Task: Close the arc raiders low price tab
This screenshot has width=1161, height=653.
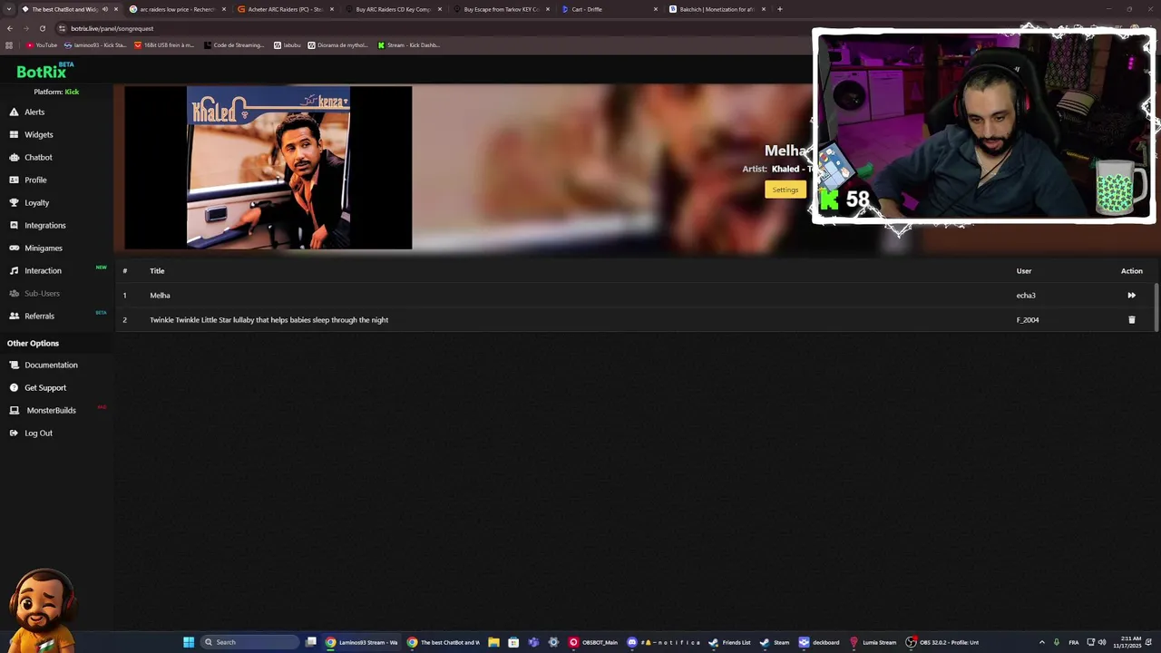Action: coord(224,9)
